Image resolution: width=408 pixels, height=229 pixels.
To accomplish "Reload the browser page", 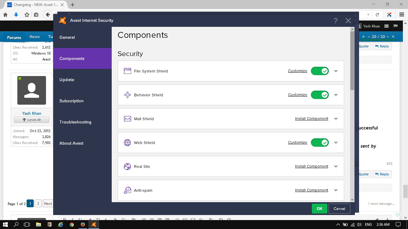I will coord(378,15).
